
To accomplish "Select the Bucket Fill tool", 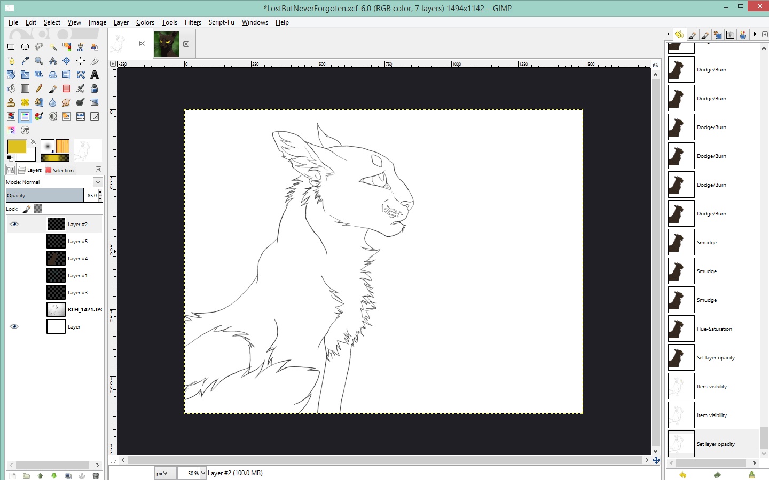I will (11, 89).
